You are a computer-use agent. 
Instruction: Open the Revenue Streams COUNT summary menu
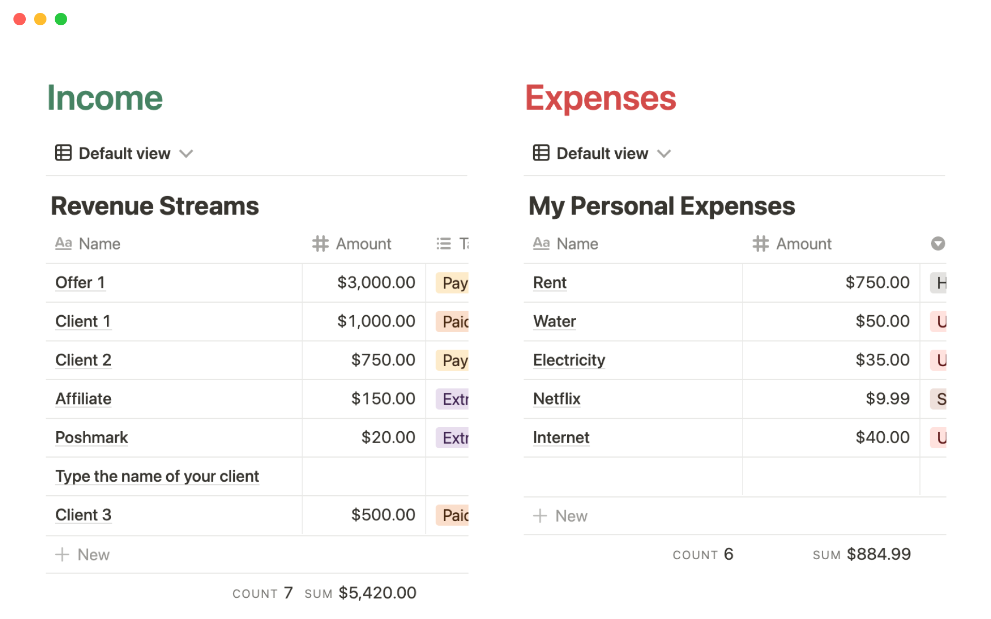click(x=262, y=593)
